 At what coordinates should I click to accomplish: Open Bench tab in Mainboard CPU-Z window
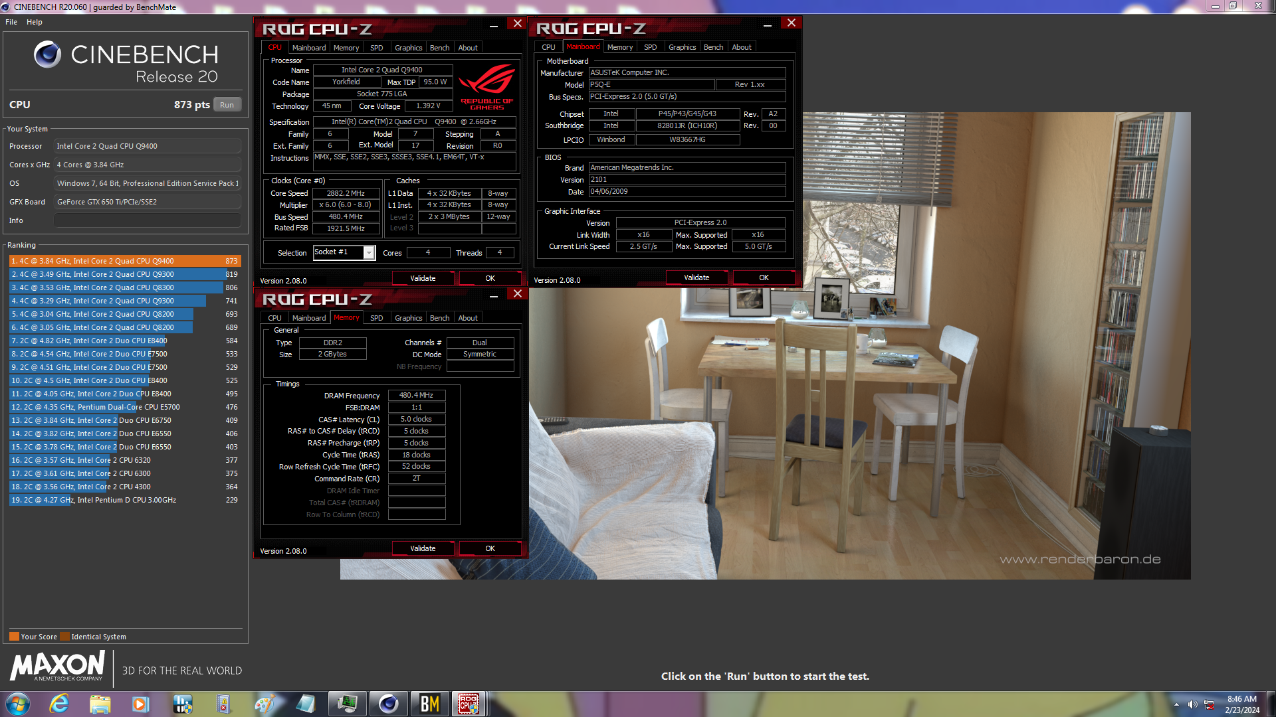point(714,47)
